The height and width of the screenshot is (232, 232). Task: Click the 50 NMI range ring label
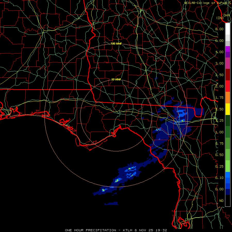(116, 79)
